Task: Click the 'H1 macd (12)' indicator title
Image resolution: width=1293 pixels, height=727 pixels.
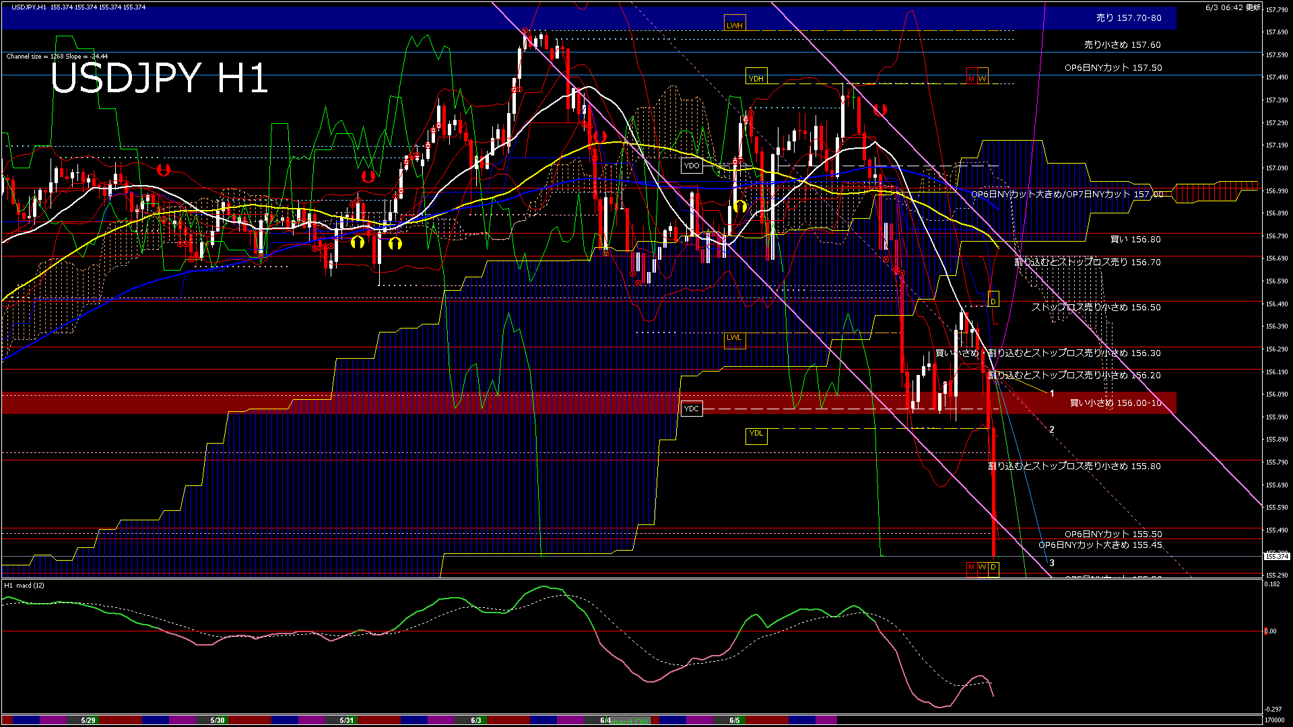Action: (24, 586)
